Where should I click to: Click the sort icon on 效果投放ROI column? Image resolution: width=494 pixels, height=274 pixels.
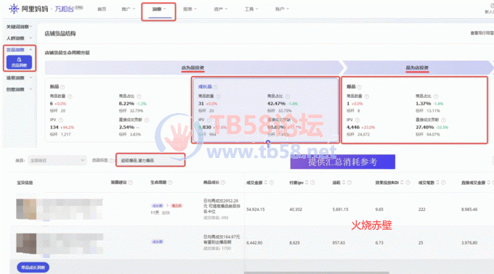point(402,183)
